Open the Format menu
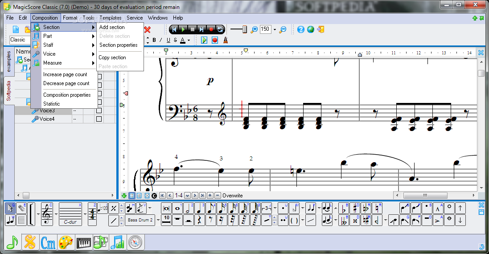 tap(70, 18)
